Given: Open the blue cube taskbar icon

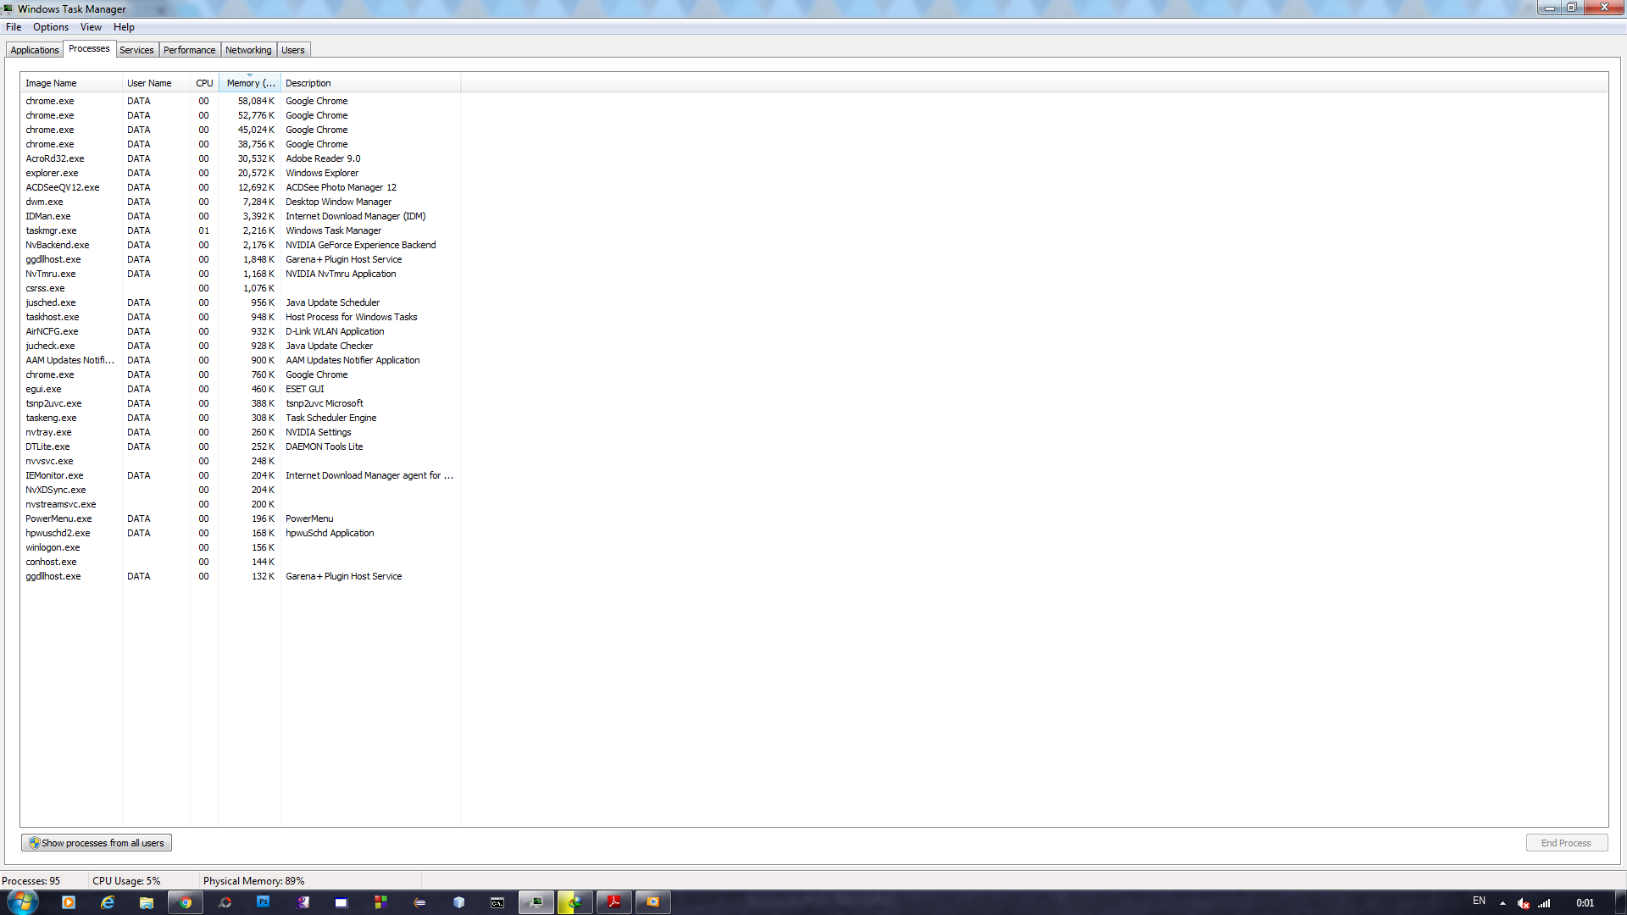Looking at the screenshot, I should pyautogui.click(x=458, y=902).
